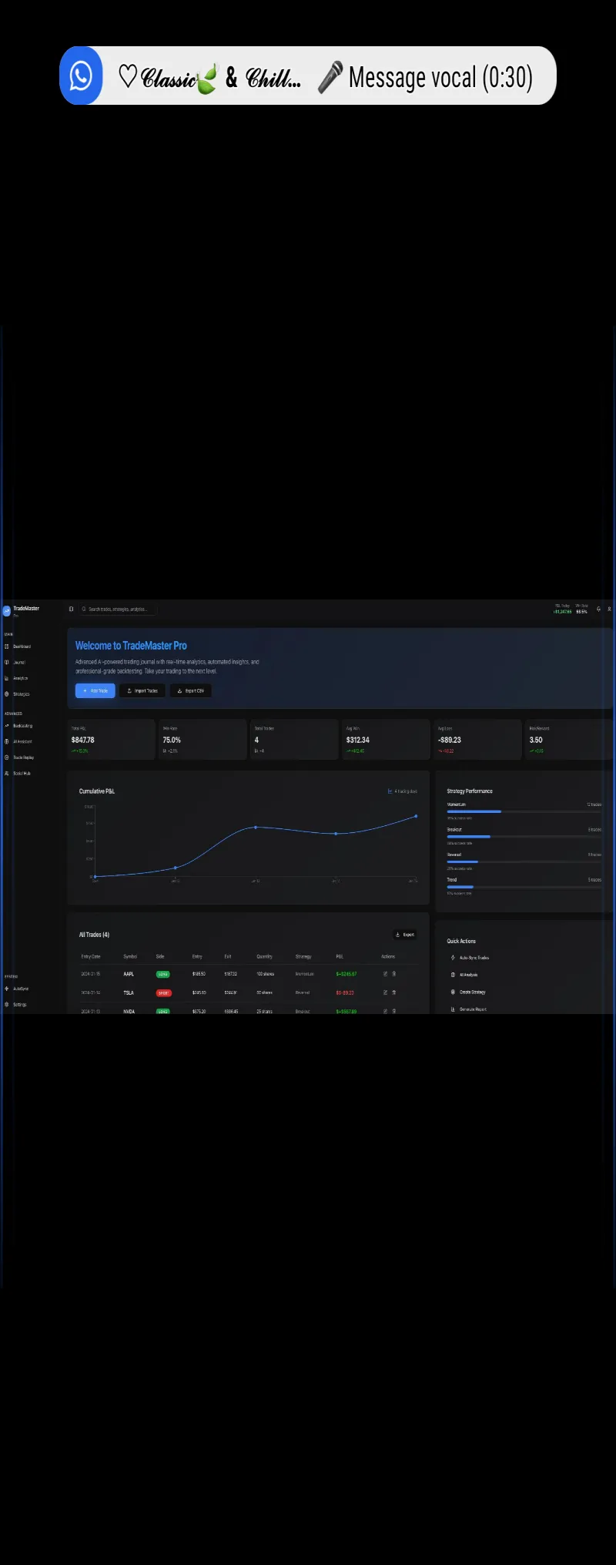Click the P&L column header
Viewport: 616px width, 1565px height.
[340, 956]
